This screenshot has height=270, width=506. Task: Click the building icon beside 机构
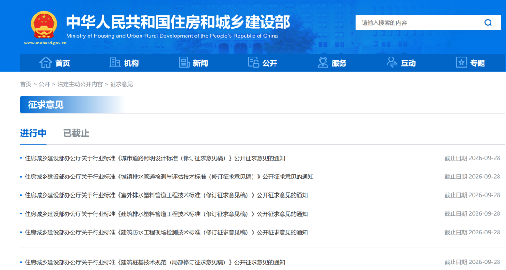coord(115,62)
